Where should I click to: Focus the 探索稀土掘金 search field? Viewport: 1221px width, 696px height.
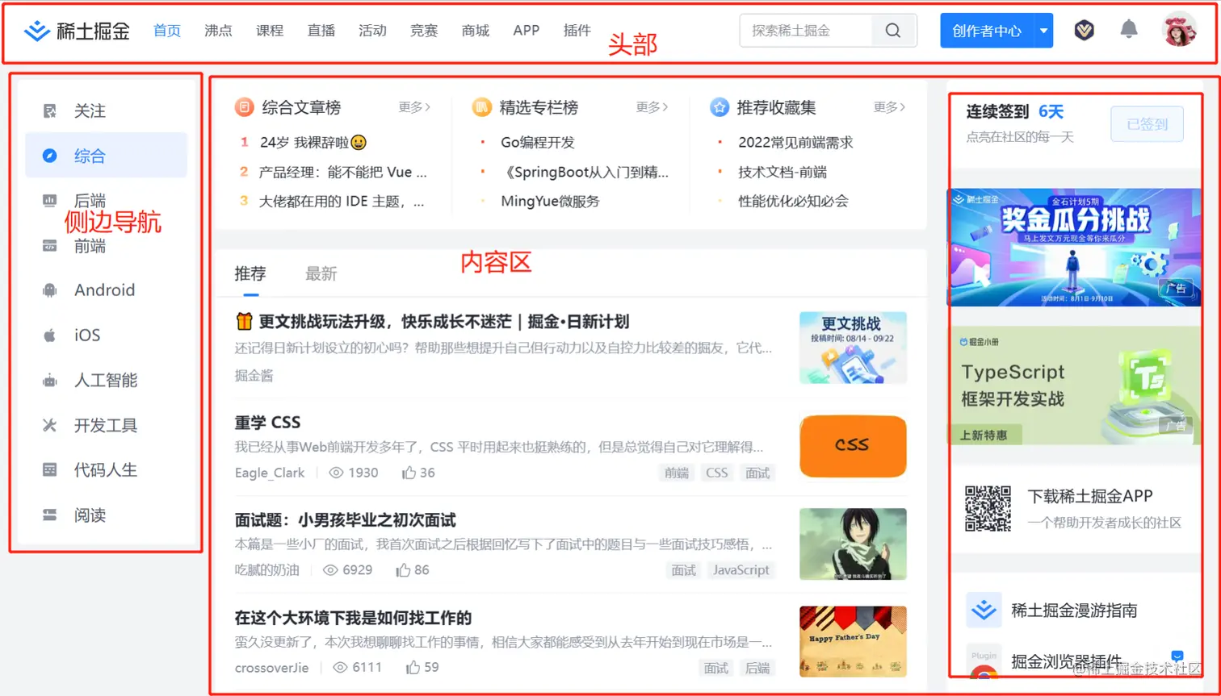[806, 31]
